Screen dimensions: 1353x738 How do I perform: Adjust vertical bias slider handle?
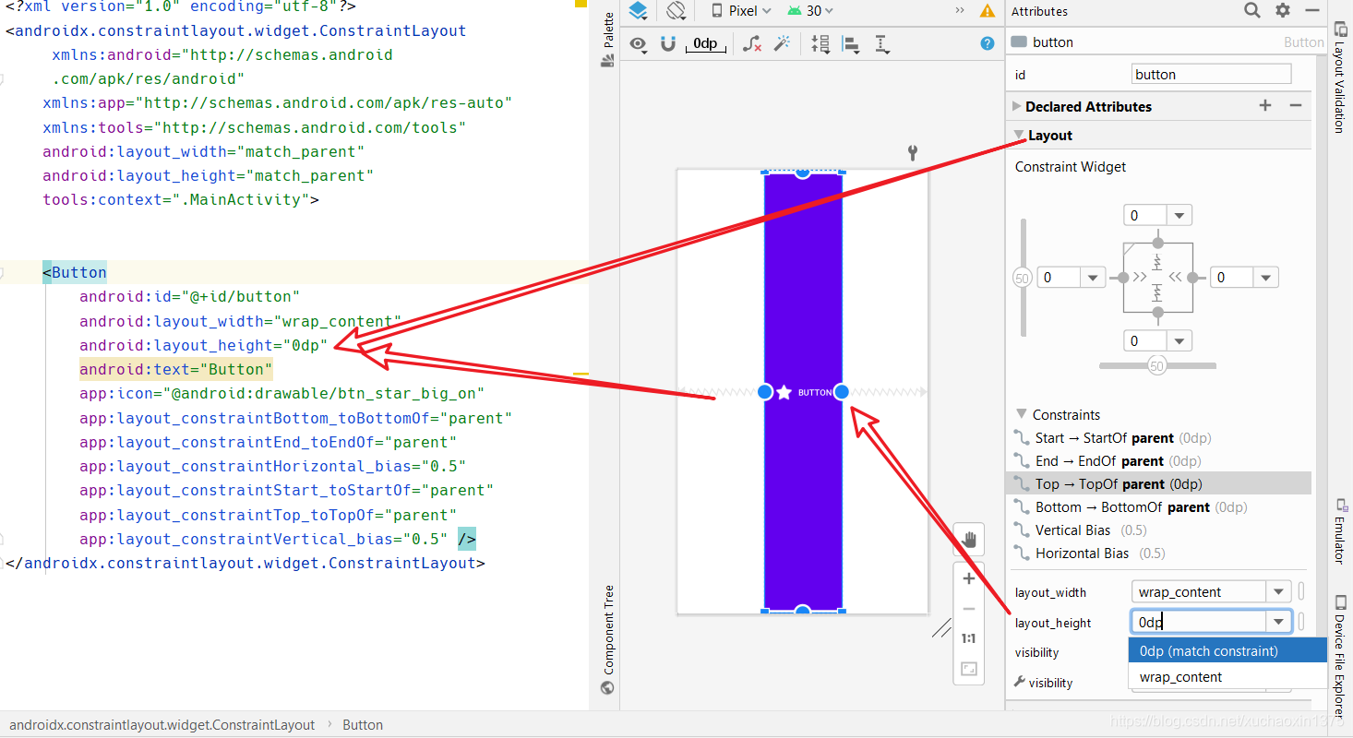coord(1022,278)
